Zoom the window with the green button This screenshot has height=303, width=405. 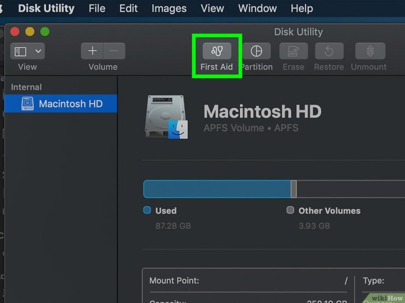[x=45, y=32]
